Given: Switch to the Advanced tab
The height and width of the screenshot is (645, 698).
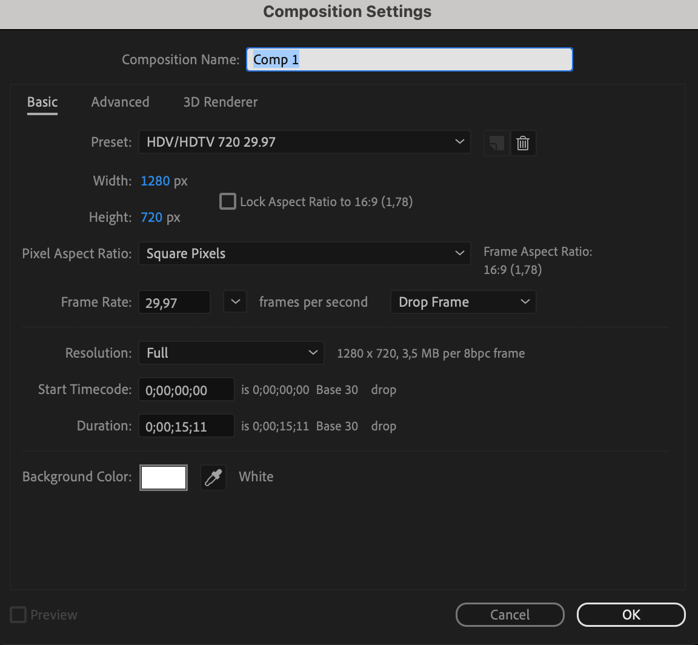Looking at the screenshot, I should (120, 102).
